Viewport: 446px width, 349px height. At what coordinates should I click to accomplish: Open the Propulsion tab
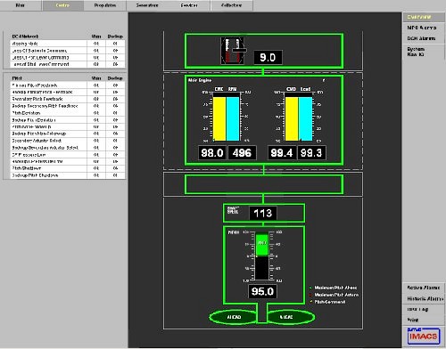(105, 5)
